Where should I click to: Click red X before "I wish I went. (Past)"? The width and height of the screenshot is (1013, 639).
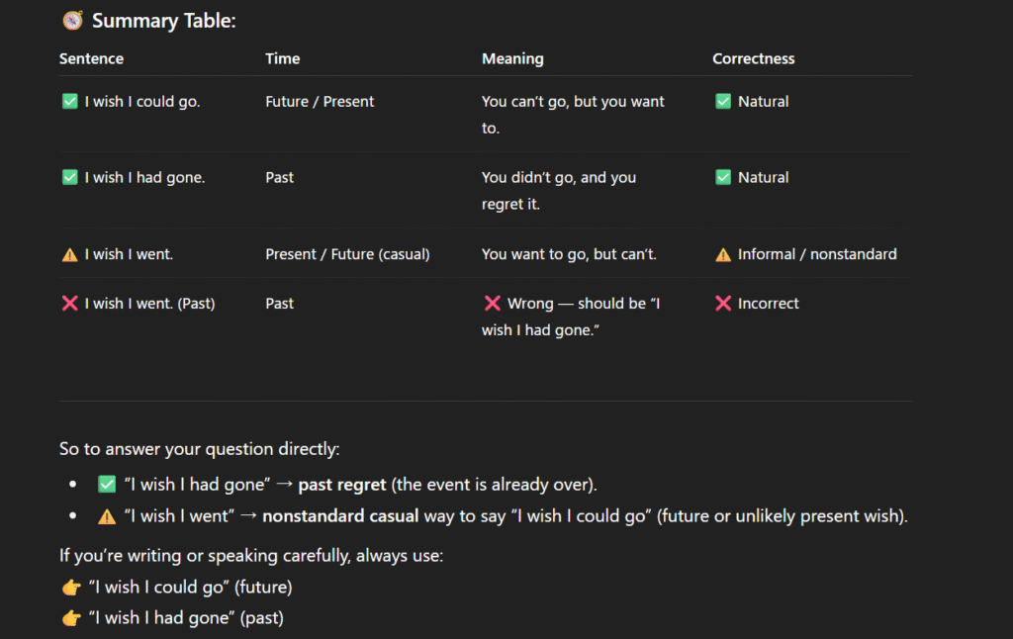[x=70, y=304]
